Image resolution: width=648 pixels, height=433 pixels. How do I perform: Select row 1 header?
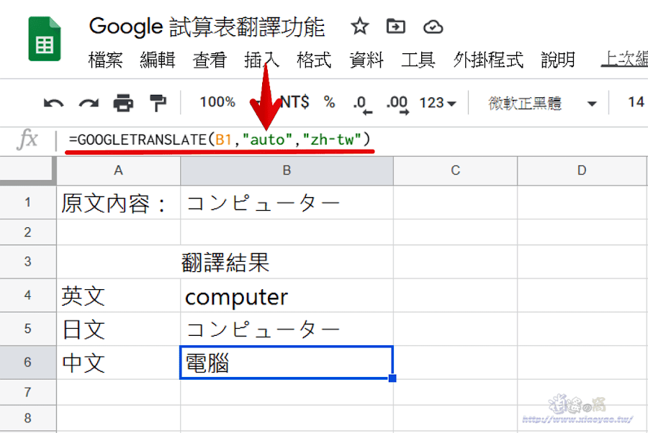click(x=27, y=202)
